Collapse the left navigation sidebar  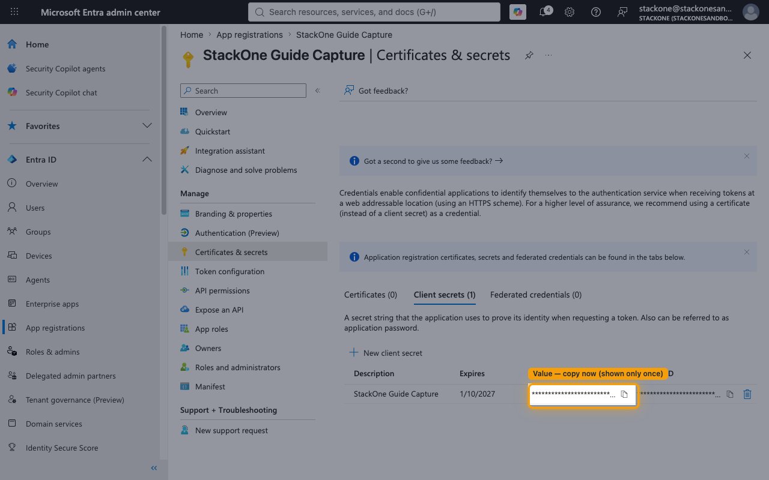[154, 468]
